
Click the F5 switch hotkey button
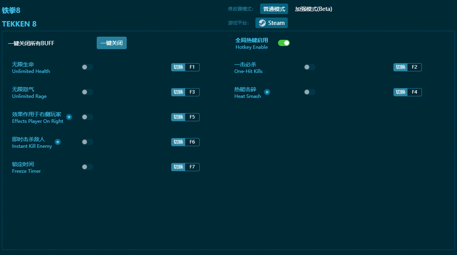192,117
